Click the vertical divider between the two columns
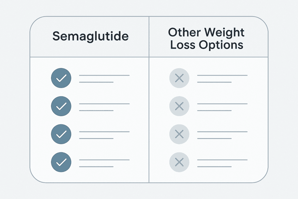Screen dimensions: 298x199 click(x=149, y=100)
